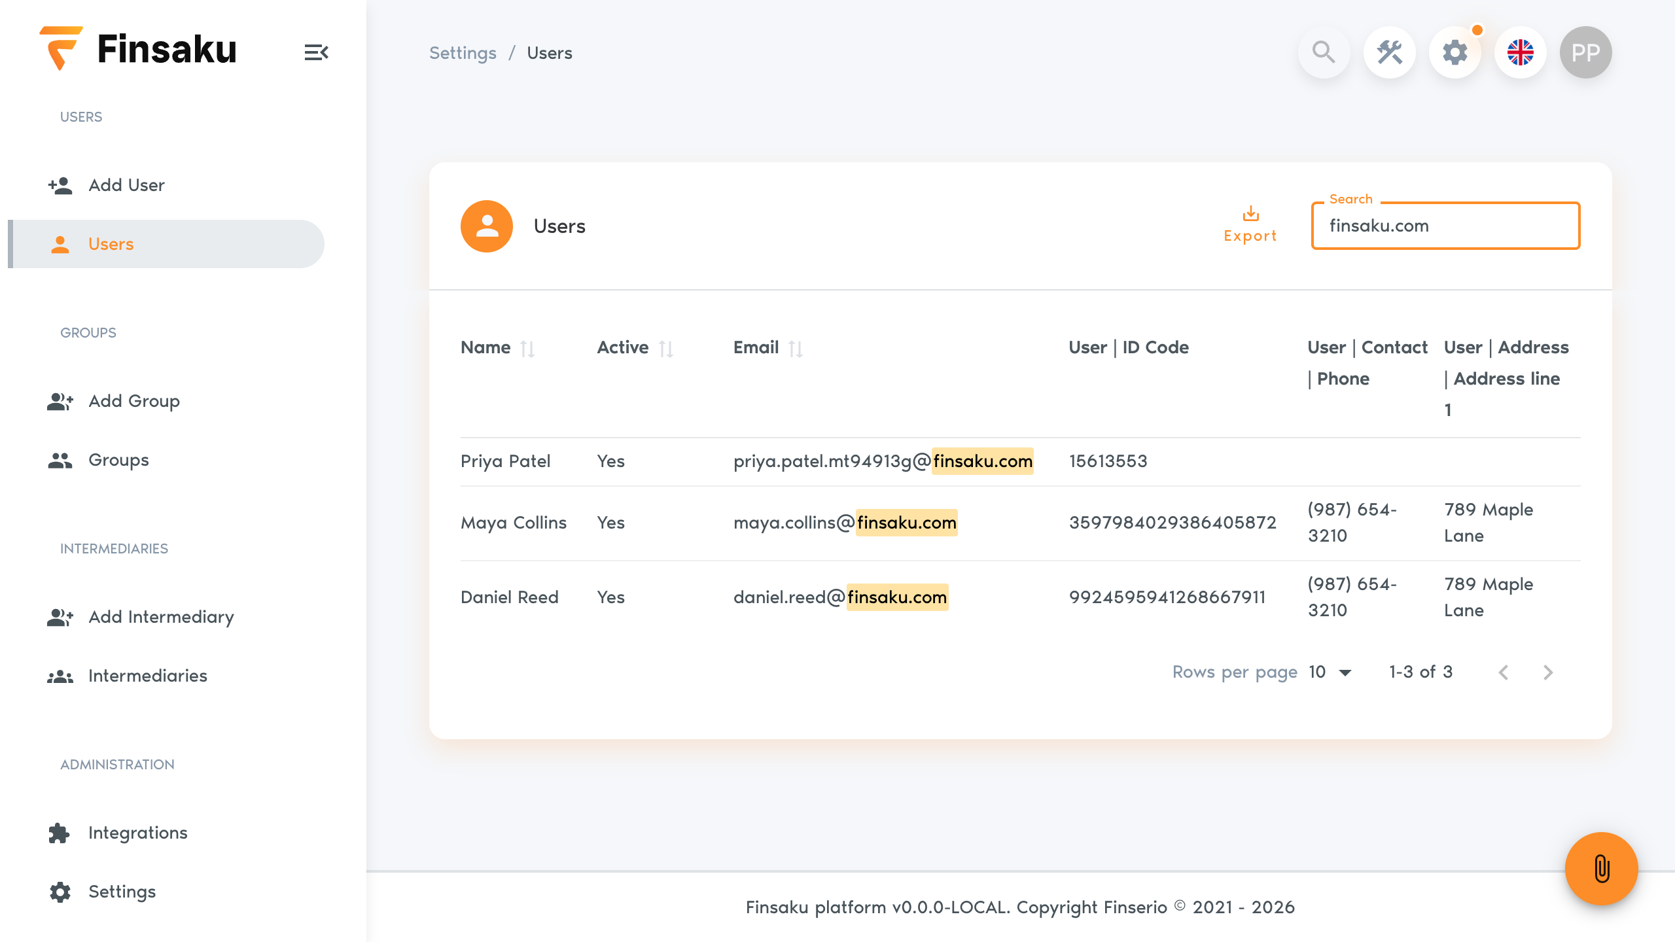
Task: Click the orange Users card avatar icon
Action: coord(487,226)
